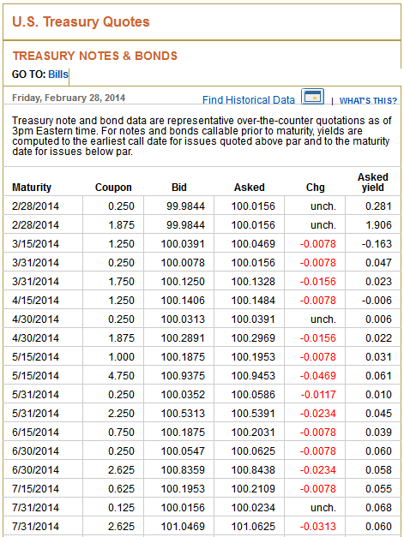
Task: Click coupon value 1.000
Action: [122, 357]
